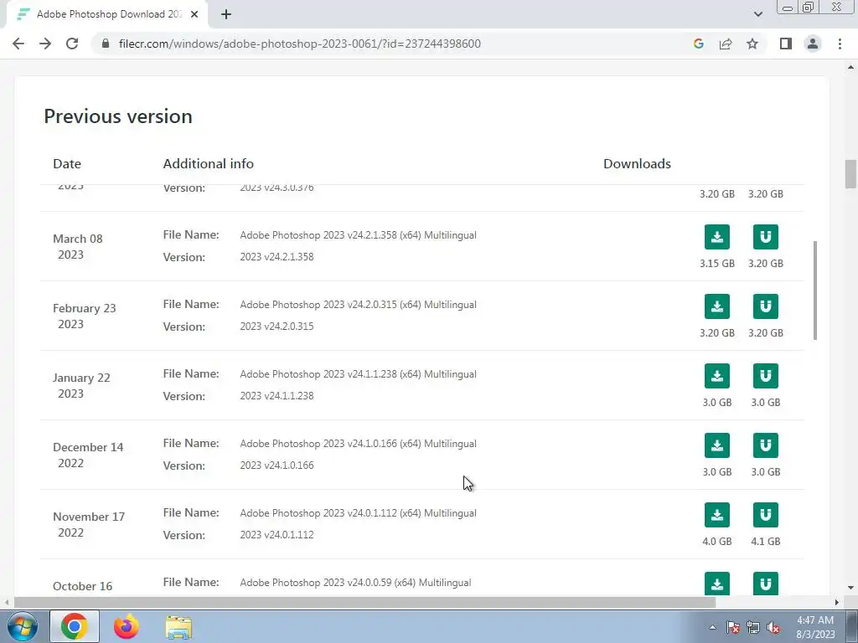
Task: View site security information via lock icon
Action: coord(106,44)
